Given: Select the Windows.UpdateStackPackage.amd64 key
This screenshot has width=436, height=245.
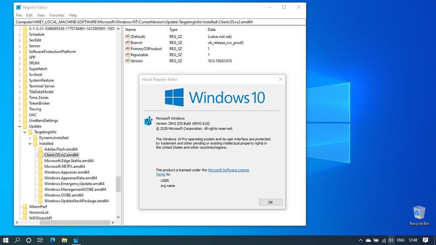Looking at the screenshot, I should coord(76,201).
